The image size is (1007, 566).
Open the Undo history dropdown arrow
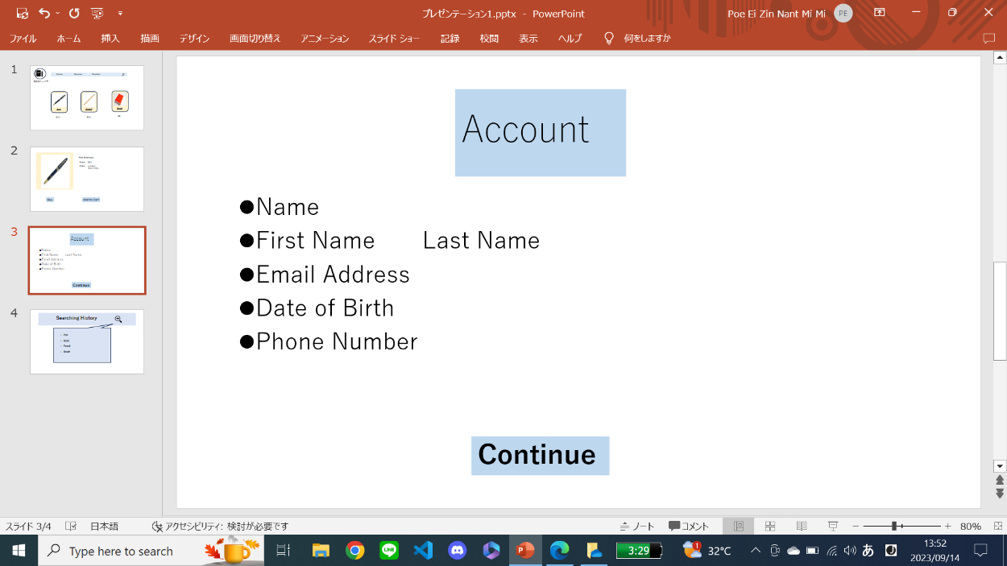(x=58, y=13)
